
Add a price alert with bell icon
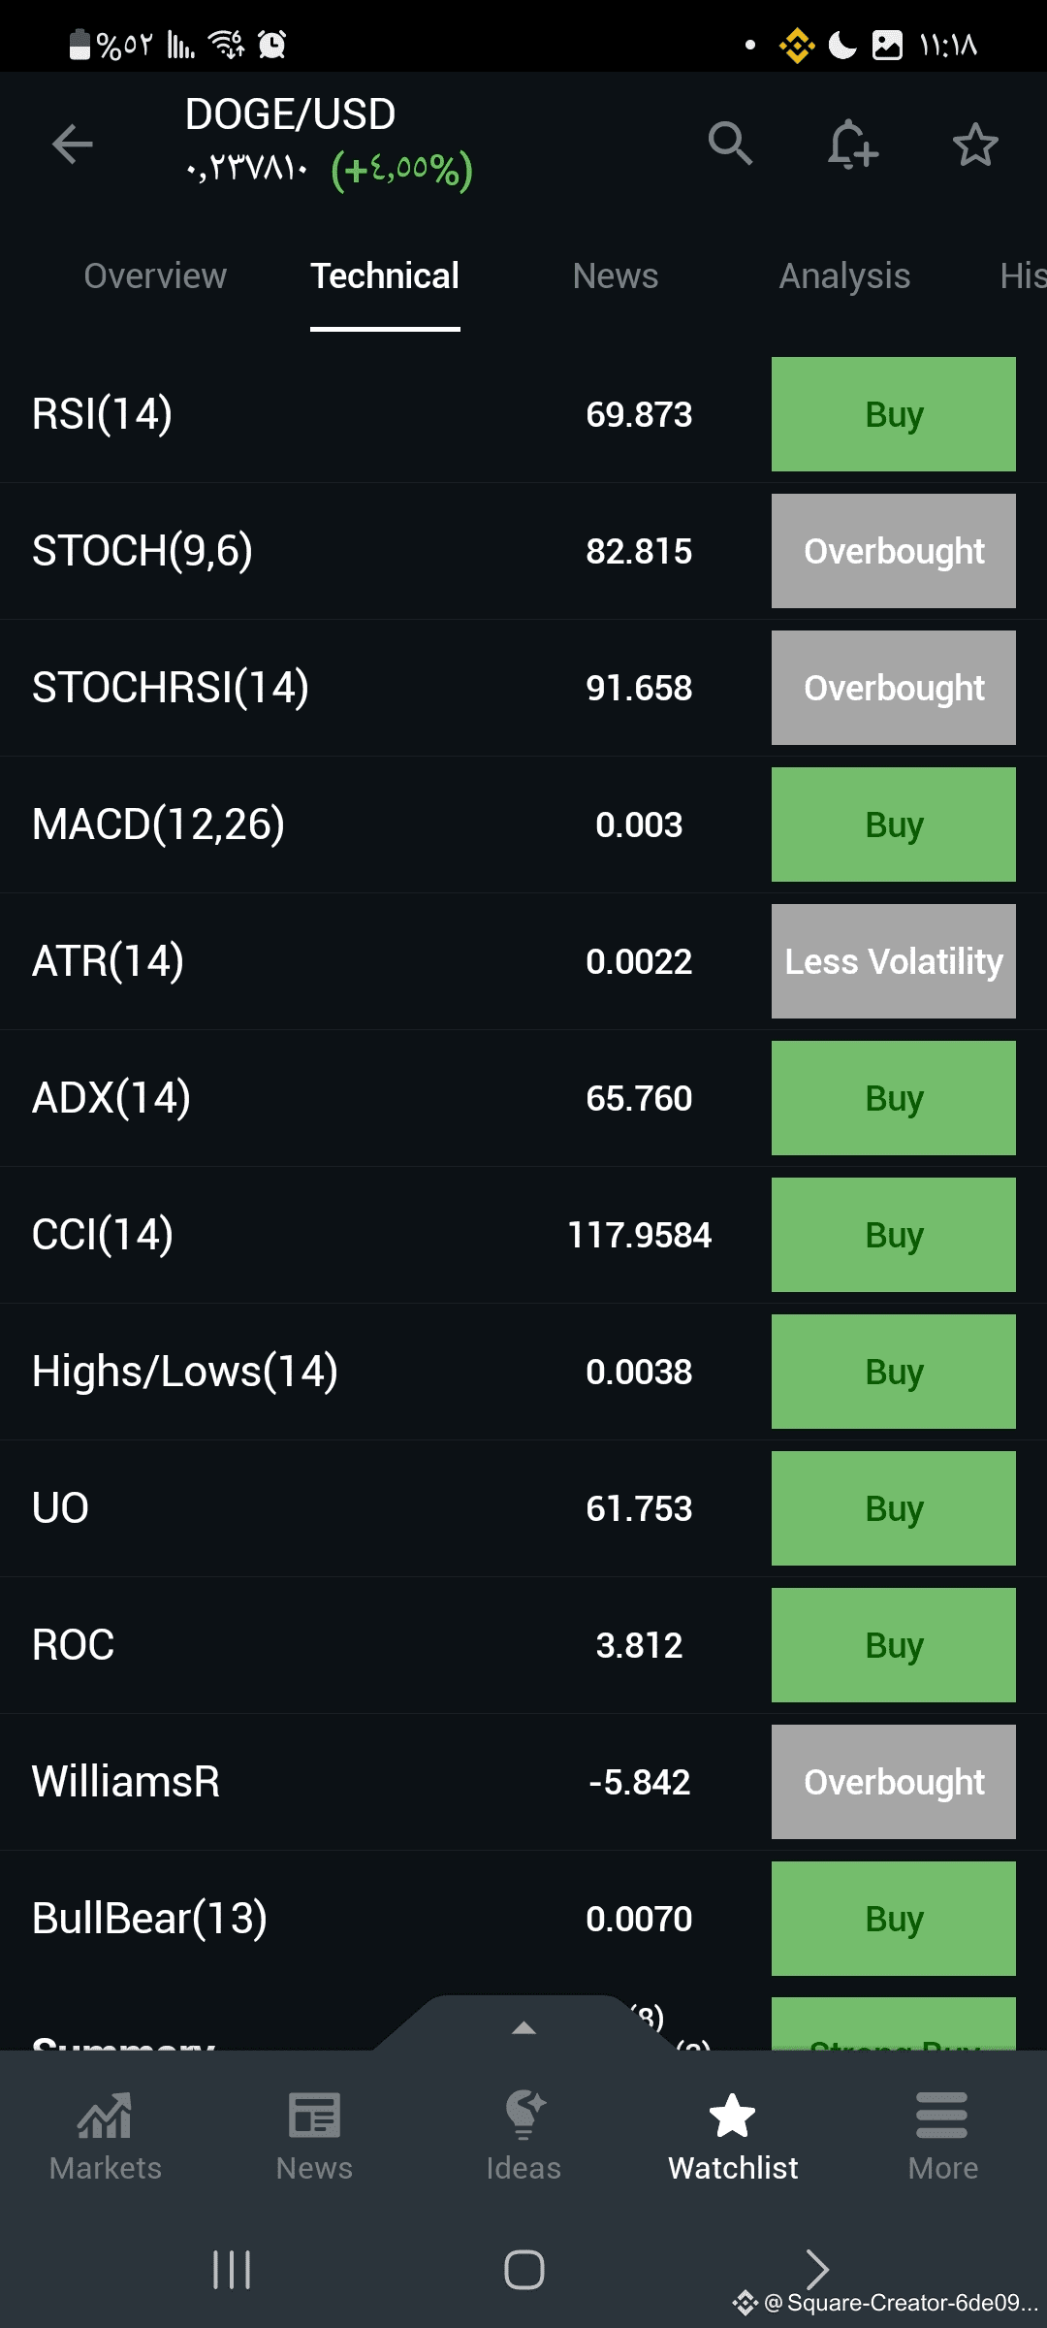pos(853,145)
